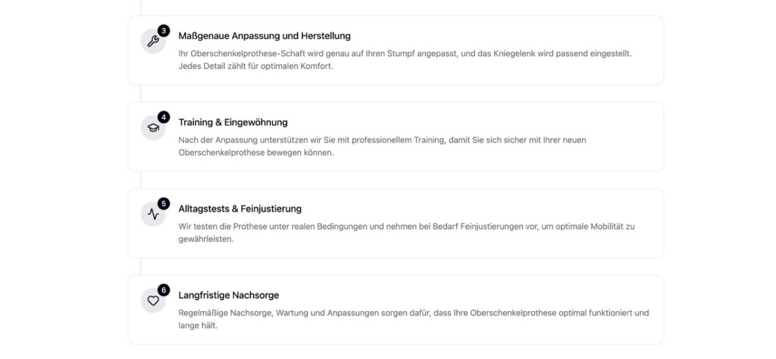Image resolution: width=776 pixels, height=359 pixels.
Task: Click the activity pulse icon
Action: pyautogui.click(x=153, y=214)
